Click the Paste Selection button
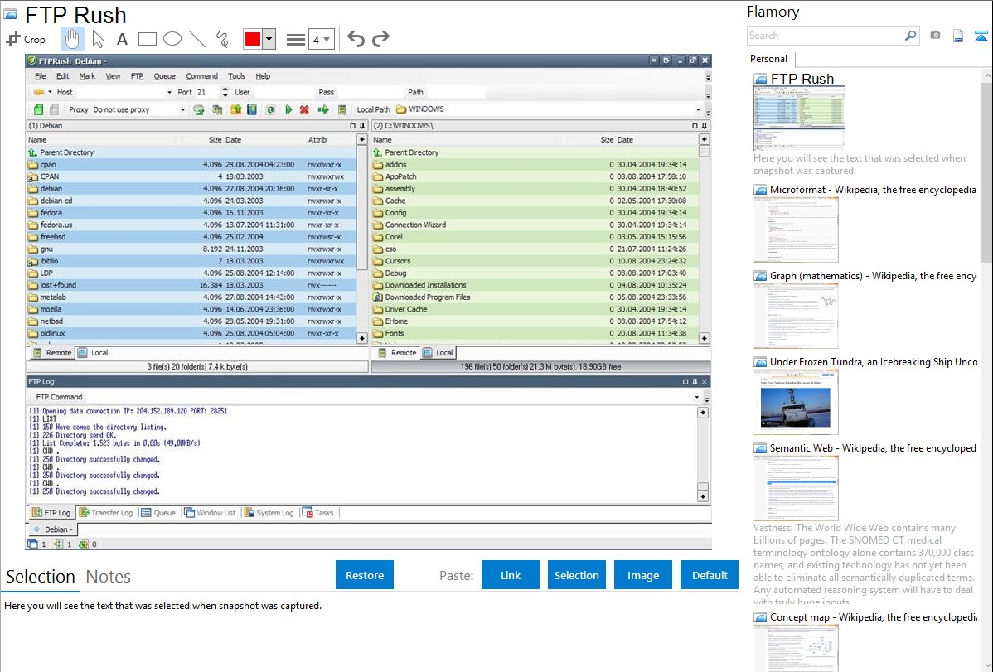Screen dimensions: 993x672 click(x=576, y=575)
